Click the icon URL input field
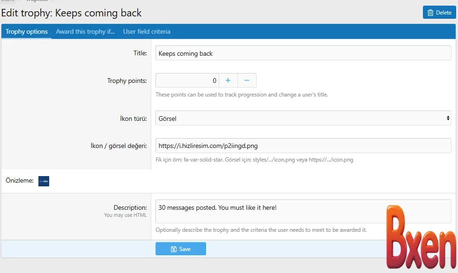The image size is (458, 273). [x=303, y=146]
